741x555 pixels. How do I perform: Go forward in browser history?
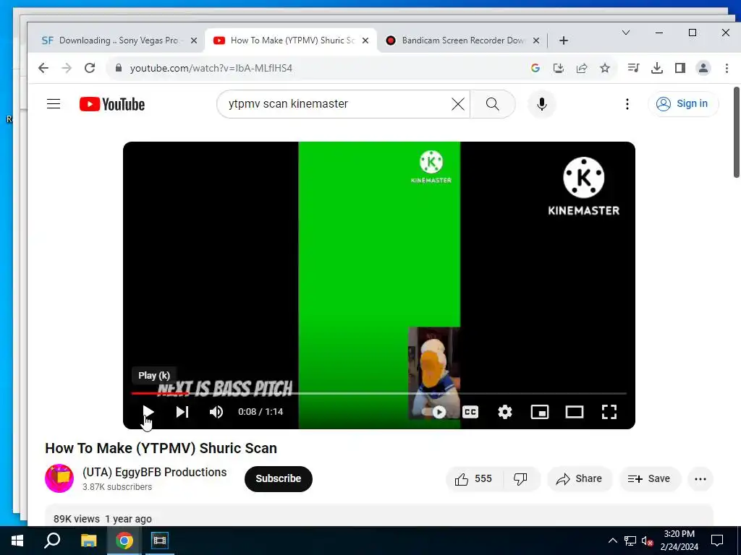(x=67, y=68)
